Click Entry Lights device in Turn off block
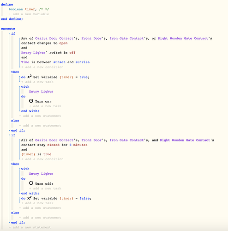This screenshot has height=231, width=228. click(41, 174)
